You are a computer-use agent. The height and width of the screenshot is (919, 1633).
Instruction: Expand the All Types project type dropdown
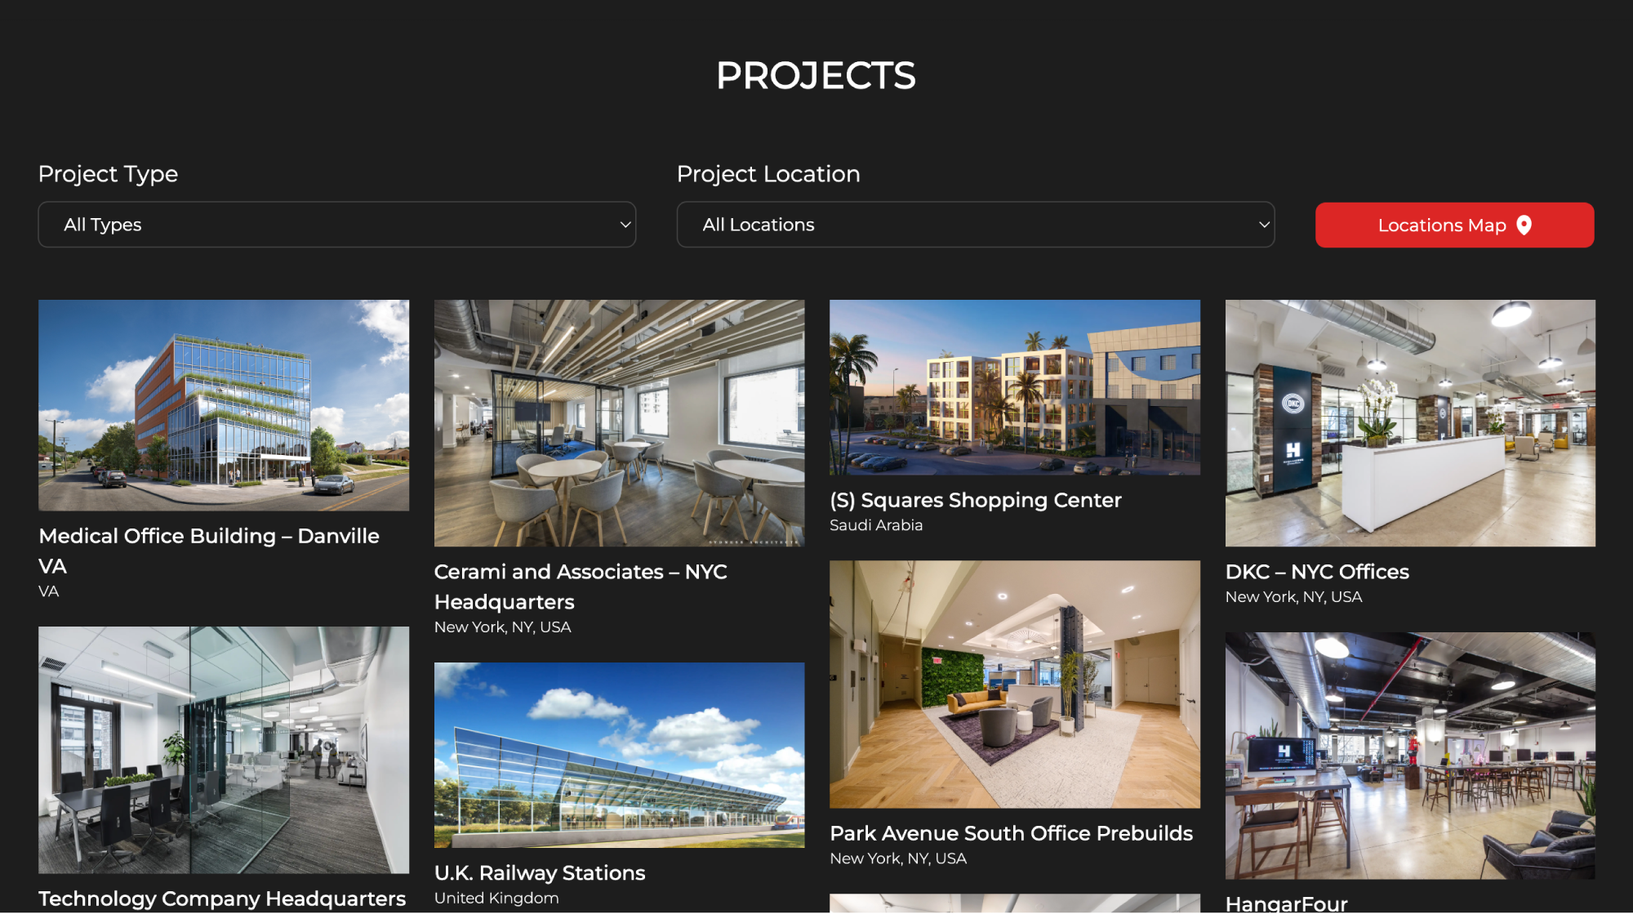[x=336, y=225]
